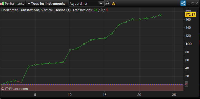Viewport: 200px width, 99px height.
Task: Click the 25 label on horizontal axis
Action: click(174, 95)
